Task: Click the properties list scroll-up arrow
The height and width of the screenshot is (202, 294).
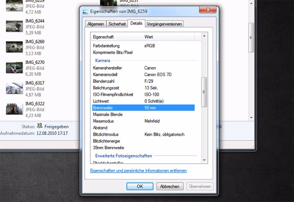Action: (x=204, y=36)
